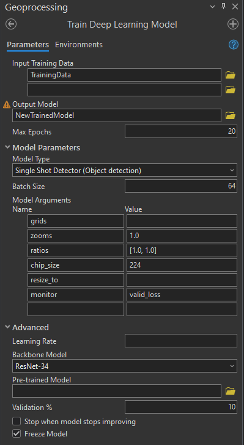Click the Train Deep Learning Model title
244x445 pixels.
pos(122,25)
